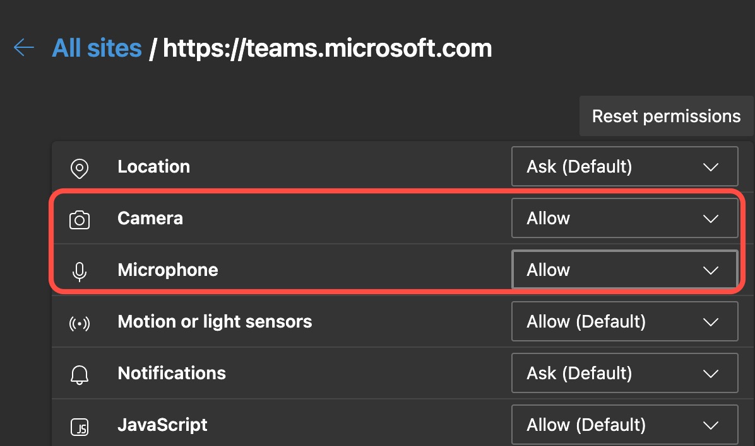
Task: Click the Camera label text
Action: click(x=150, y=218)
